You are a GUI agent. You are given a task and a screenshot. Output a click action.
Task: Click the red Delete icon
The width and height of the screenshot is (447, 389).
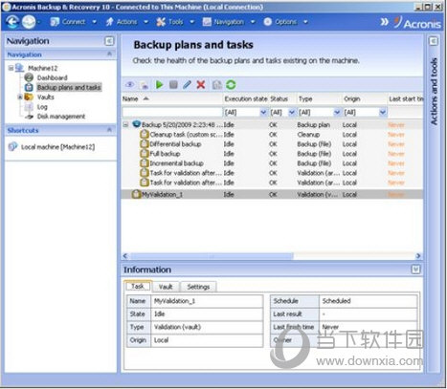tap(201, 85)
